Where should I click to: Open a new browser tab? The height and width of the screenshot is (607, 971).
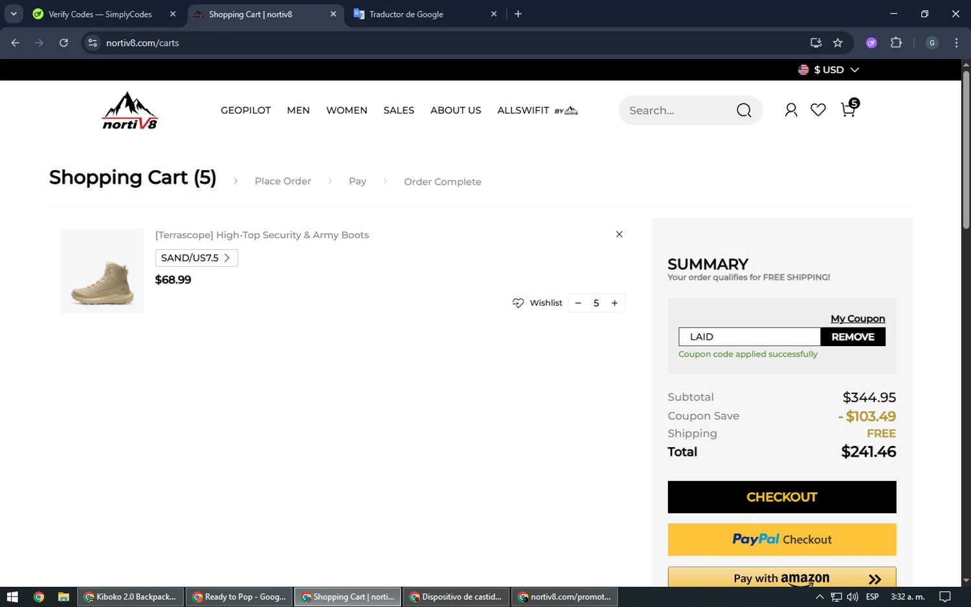coord(518,14)
